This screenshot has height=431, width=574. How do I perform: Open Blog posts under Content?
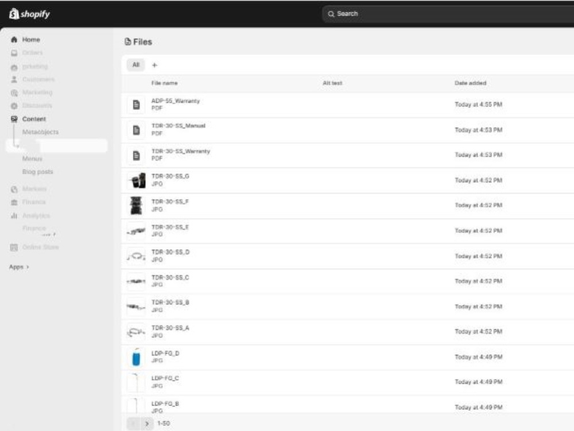38,172
